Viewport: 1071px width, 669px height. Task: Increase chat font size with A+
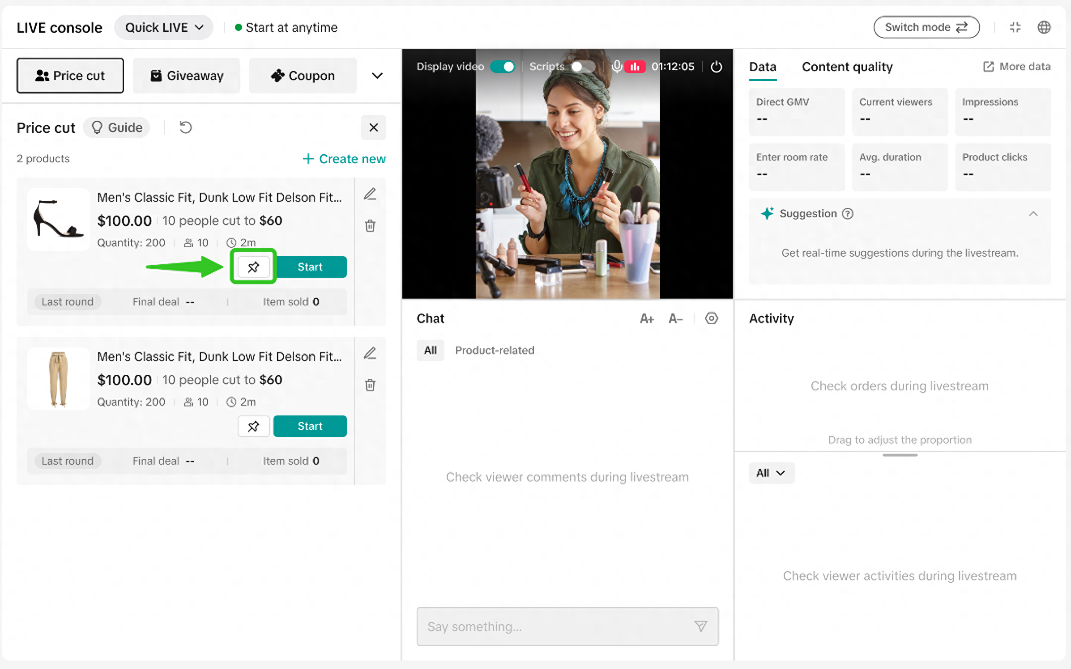point(647,318)
